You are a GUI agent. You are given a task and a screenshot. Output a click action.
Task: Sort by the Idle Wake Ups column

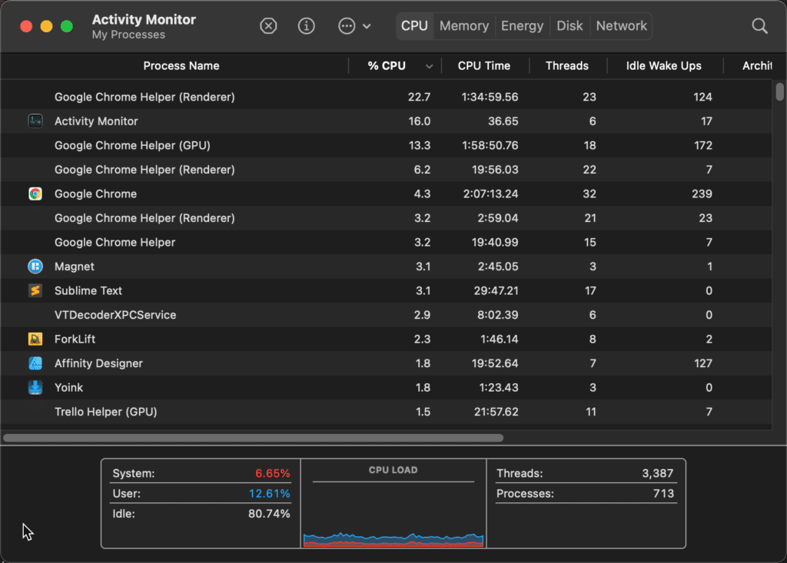click(x=663, y=66)
